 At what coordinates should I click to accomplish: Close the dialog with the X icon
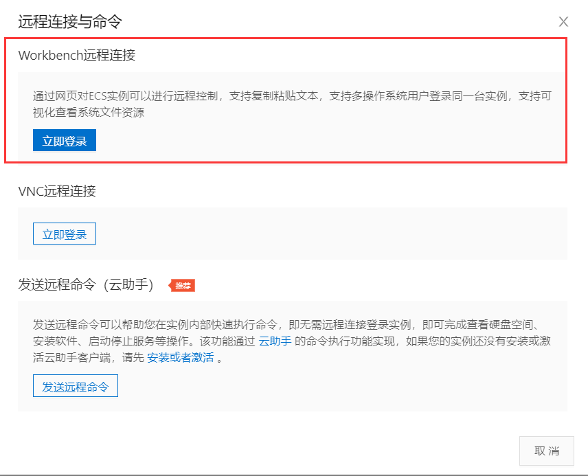(563, 22)
